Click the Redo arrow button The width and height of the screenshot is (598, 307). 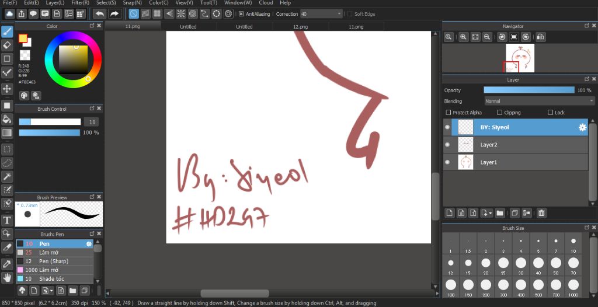tap(114, 14)
